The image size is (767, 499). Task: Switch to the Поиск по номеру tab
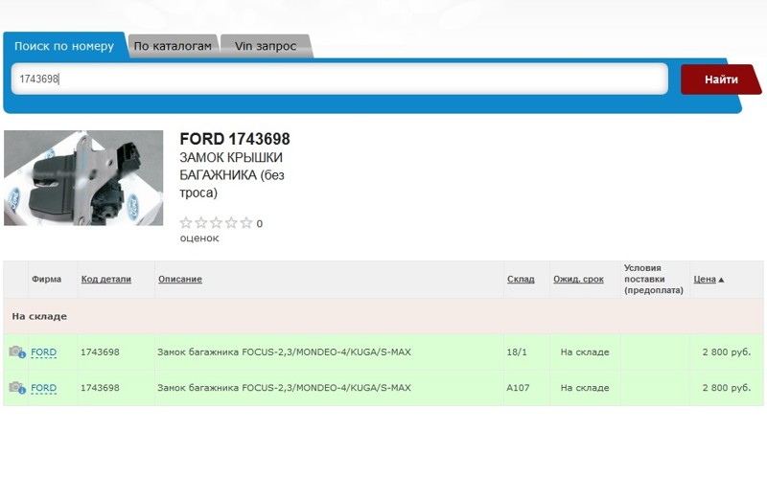click(x=64, y=46)
